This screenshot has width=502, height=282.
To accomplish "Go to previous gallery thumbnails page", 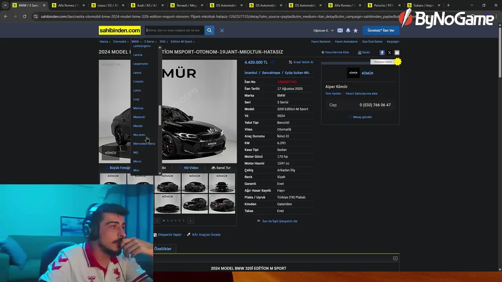I will tap(157, 221).
